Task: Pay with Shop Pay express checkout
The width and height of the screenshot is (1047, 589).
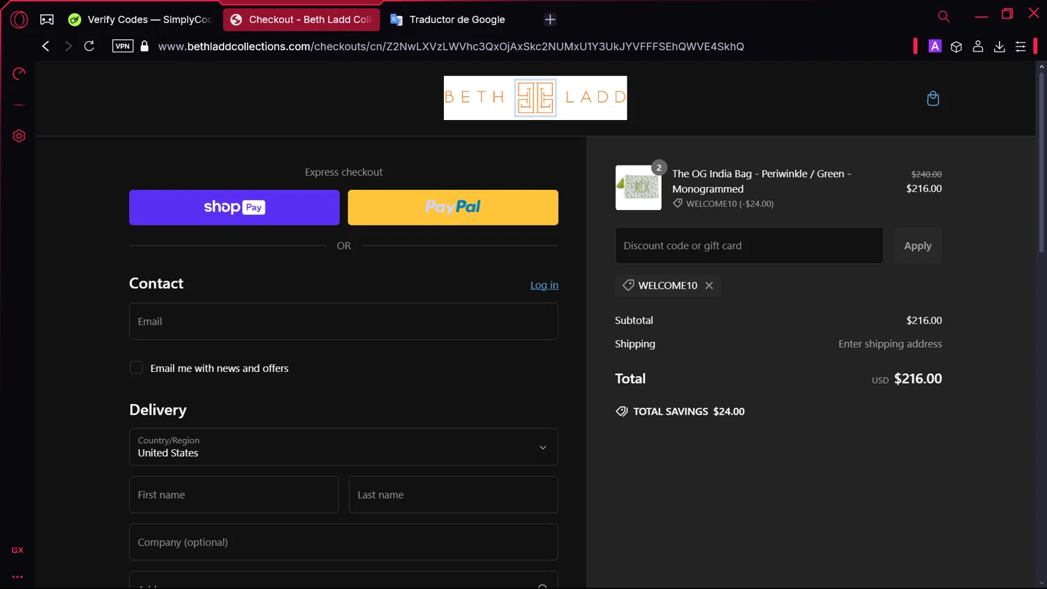Action: tap(235, 207)
